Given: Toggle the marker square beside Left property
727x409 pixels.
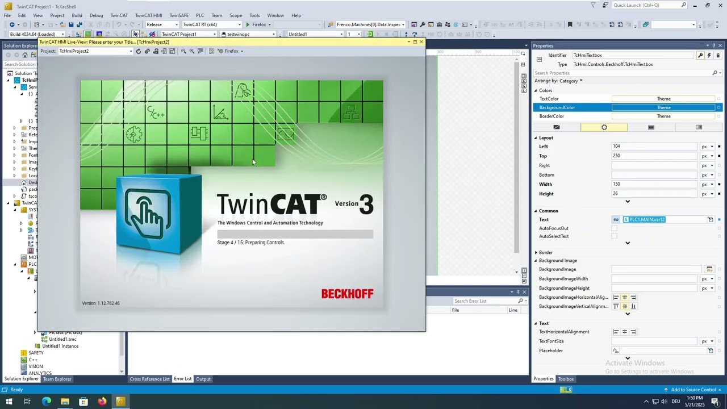Looking at the screenshot, I should coord(719,147).
